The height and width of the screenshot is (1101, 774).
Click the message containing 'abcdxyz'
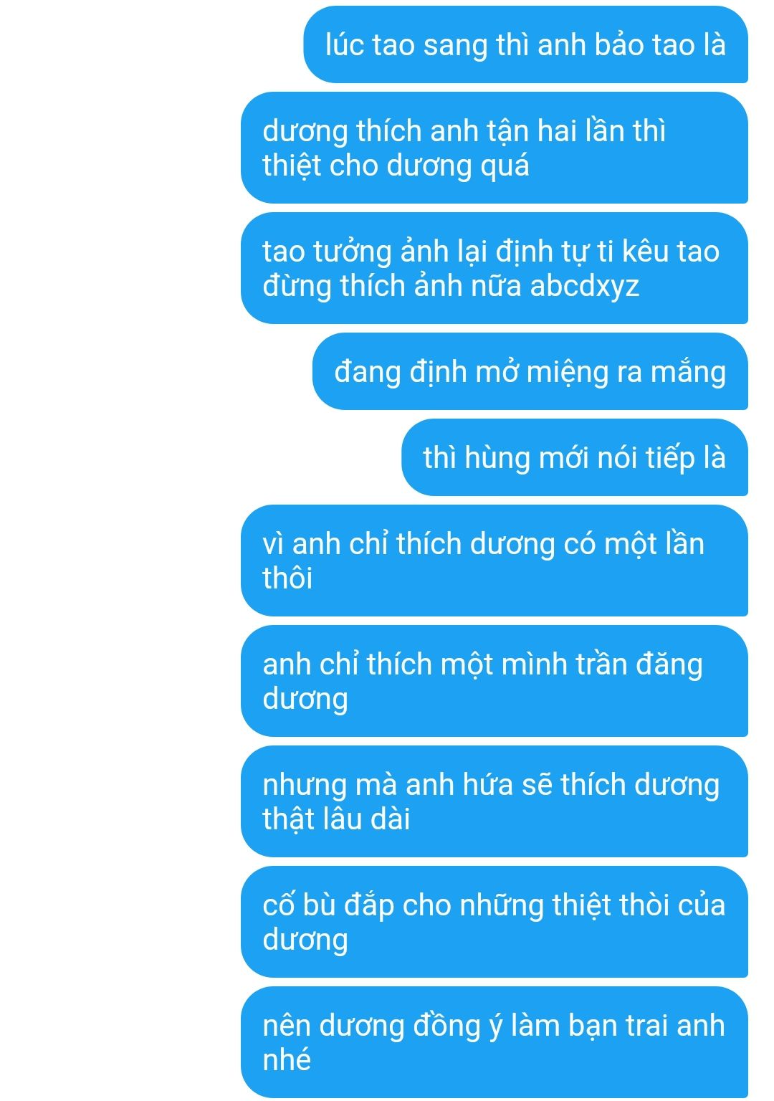[x=494, y=268]
